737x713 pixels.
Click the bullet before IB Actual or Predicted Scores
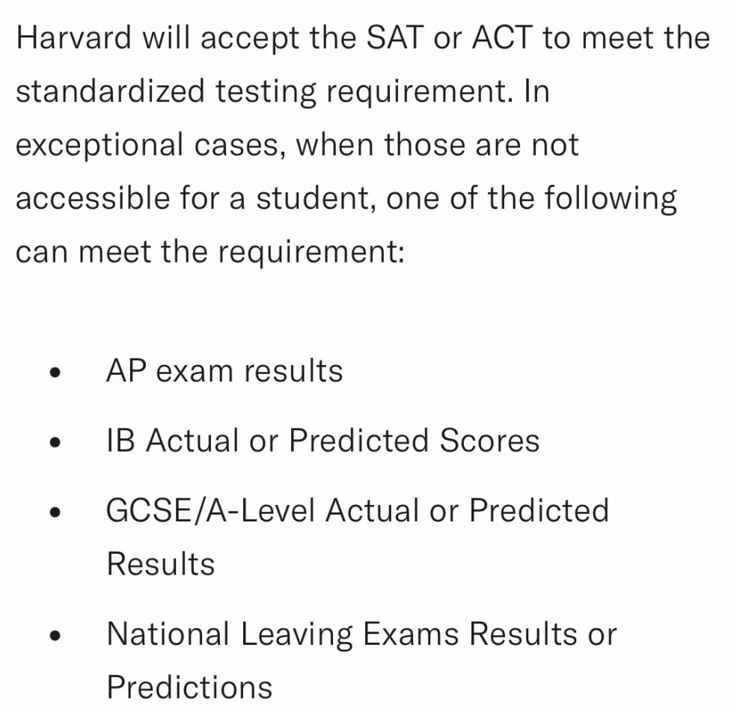tap(55, 442)
